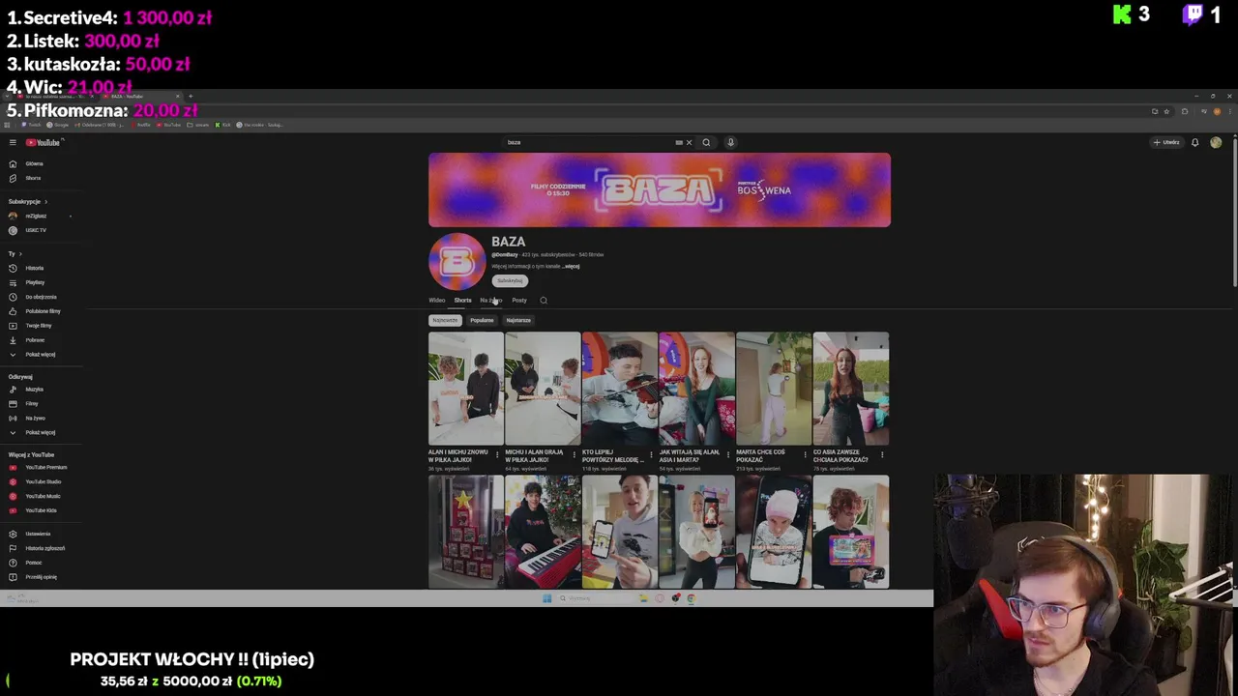Expand the Ty section chevron
Screen dimensions: 1238x696
tap(20, 254)
